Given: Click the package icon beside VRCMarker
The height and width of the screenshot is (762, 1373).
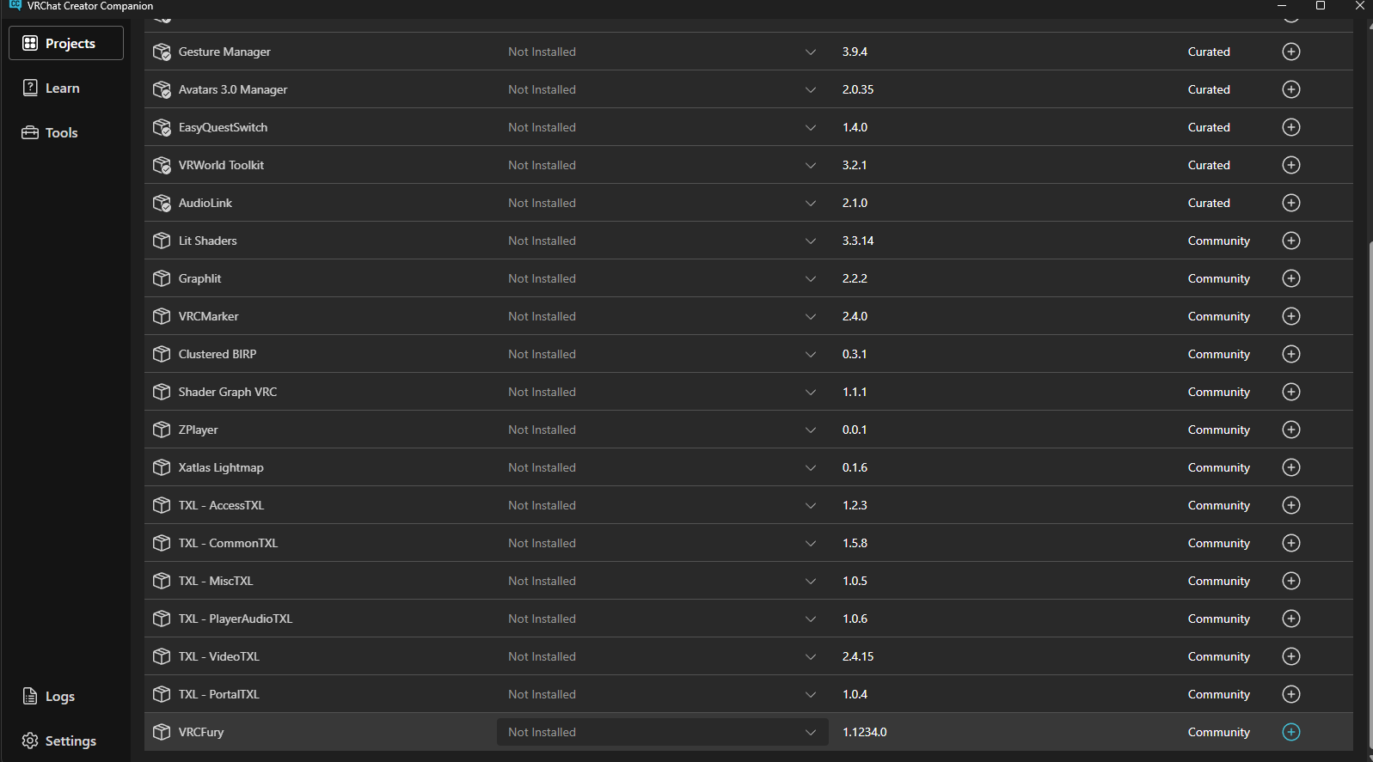Looking at the screenshot, I should tap(162, 316).
